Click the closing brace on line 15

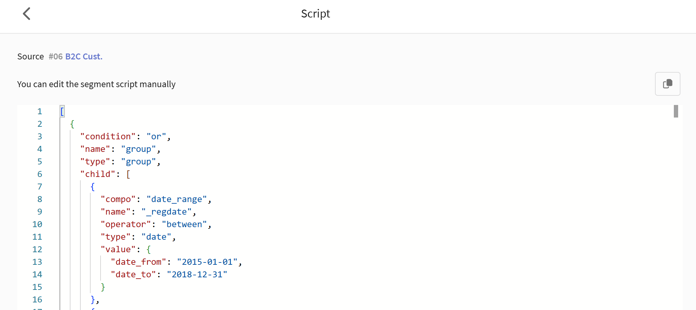103,287
